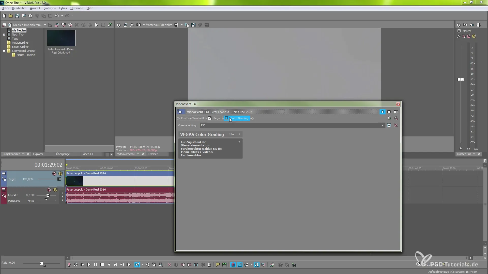Play the timeline from cursor
This screenshot has height=274, width=488.
89,265
